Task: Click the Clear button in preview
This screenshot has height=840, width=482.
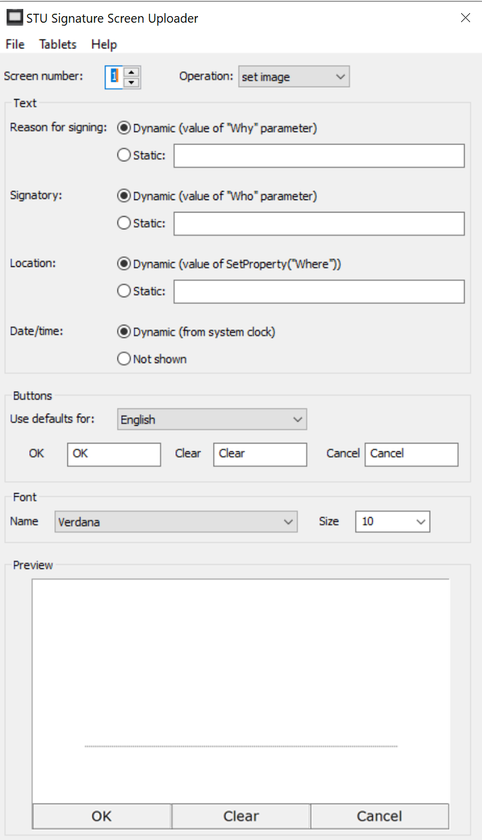Action: [241, 816]
